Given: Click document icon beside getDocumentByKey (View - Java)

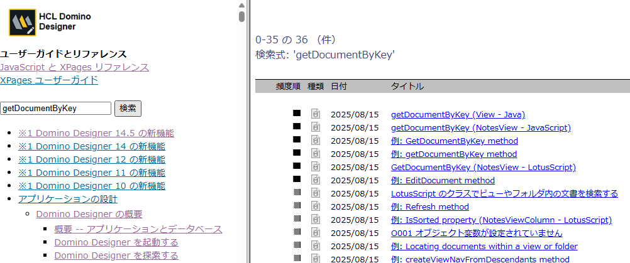Looking at the screenshot, I should coord(316,114).
